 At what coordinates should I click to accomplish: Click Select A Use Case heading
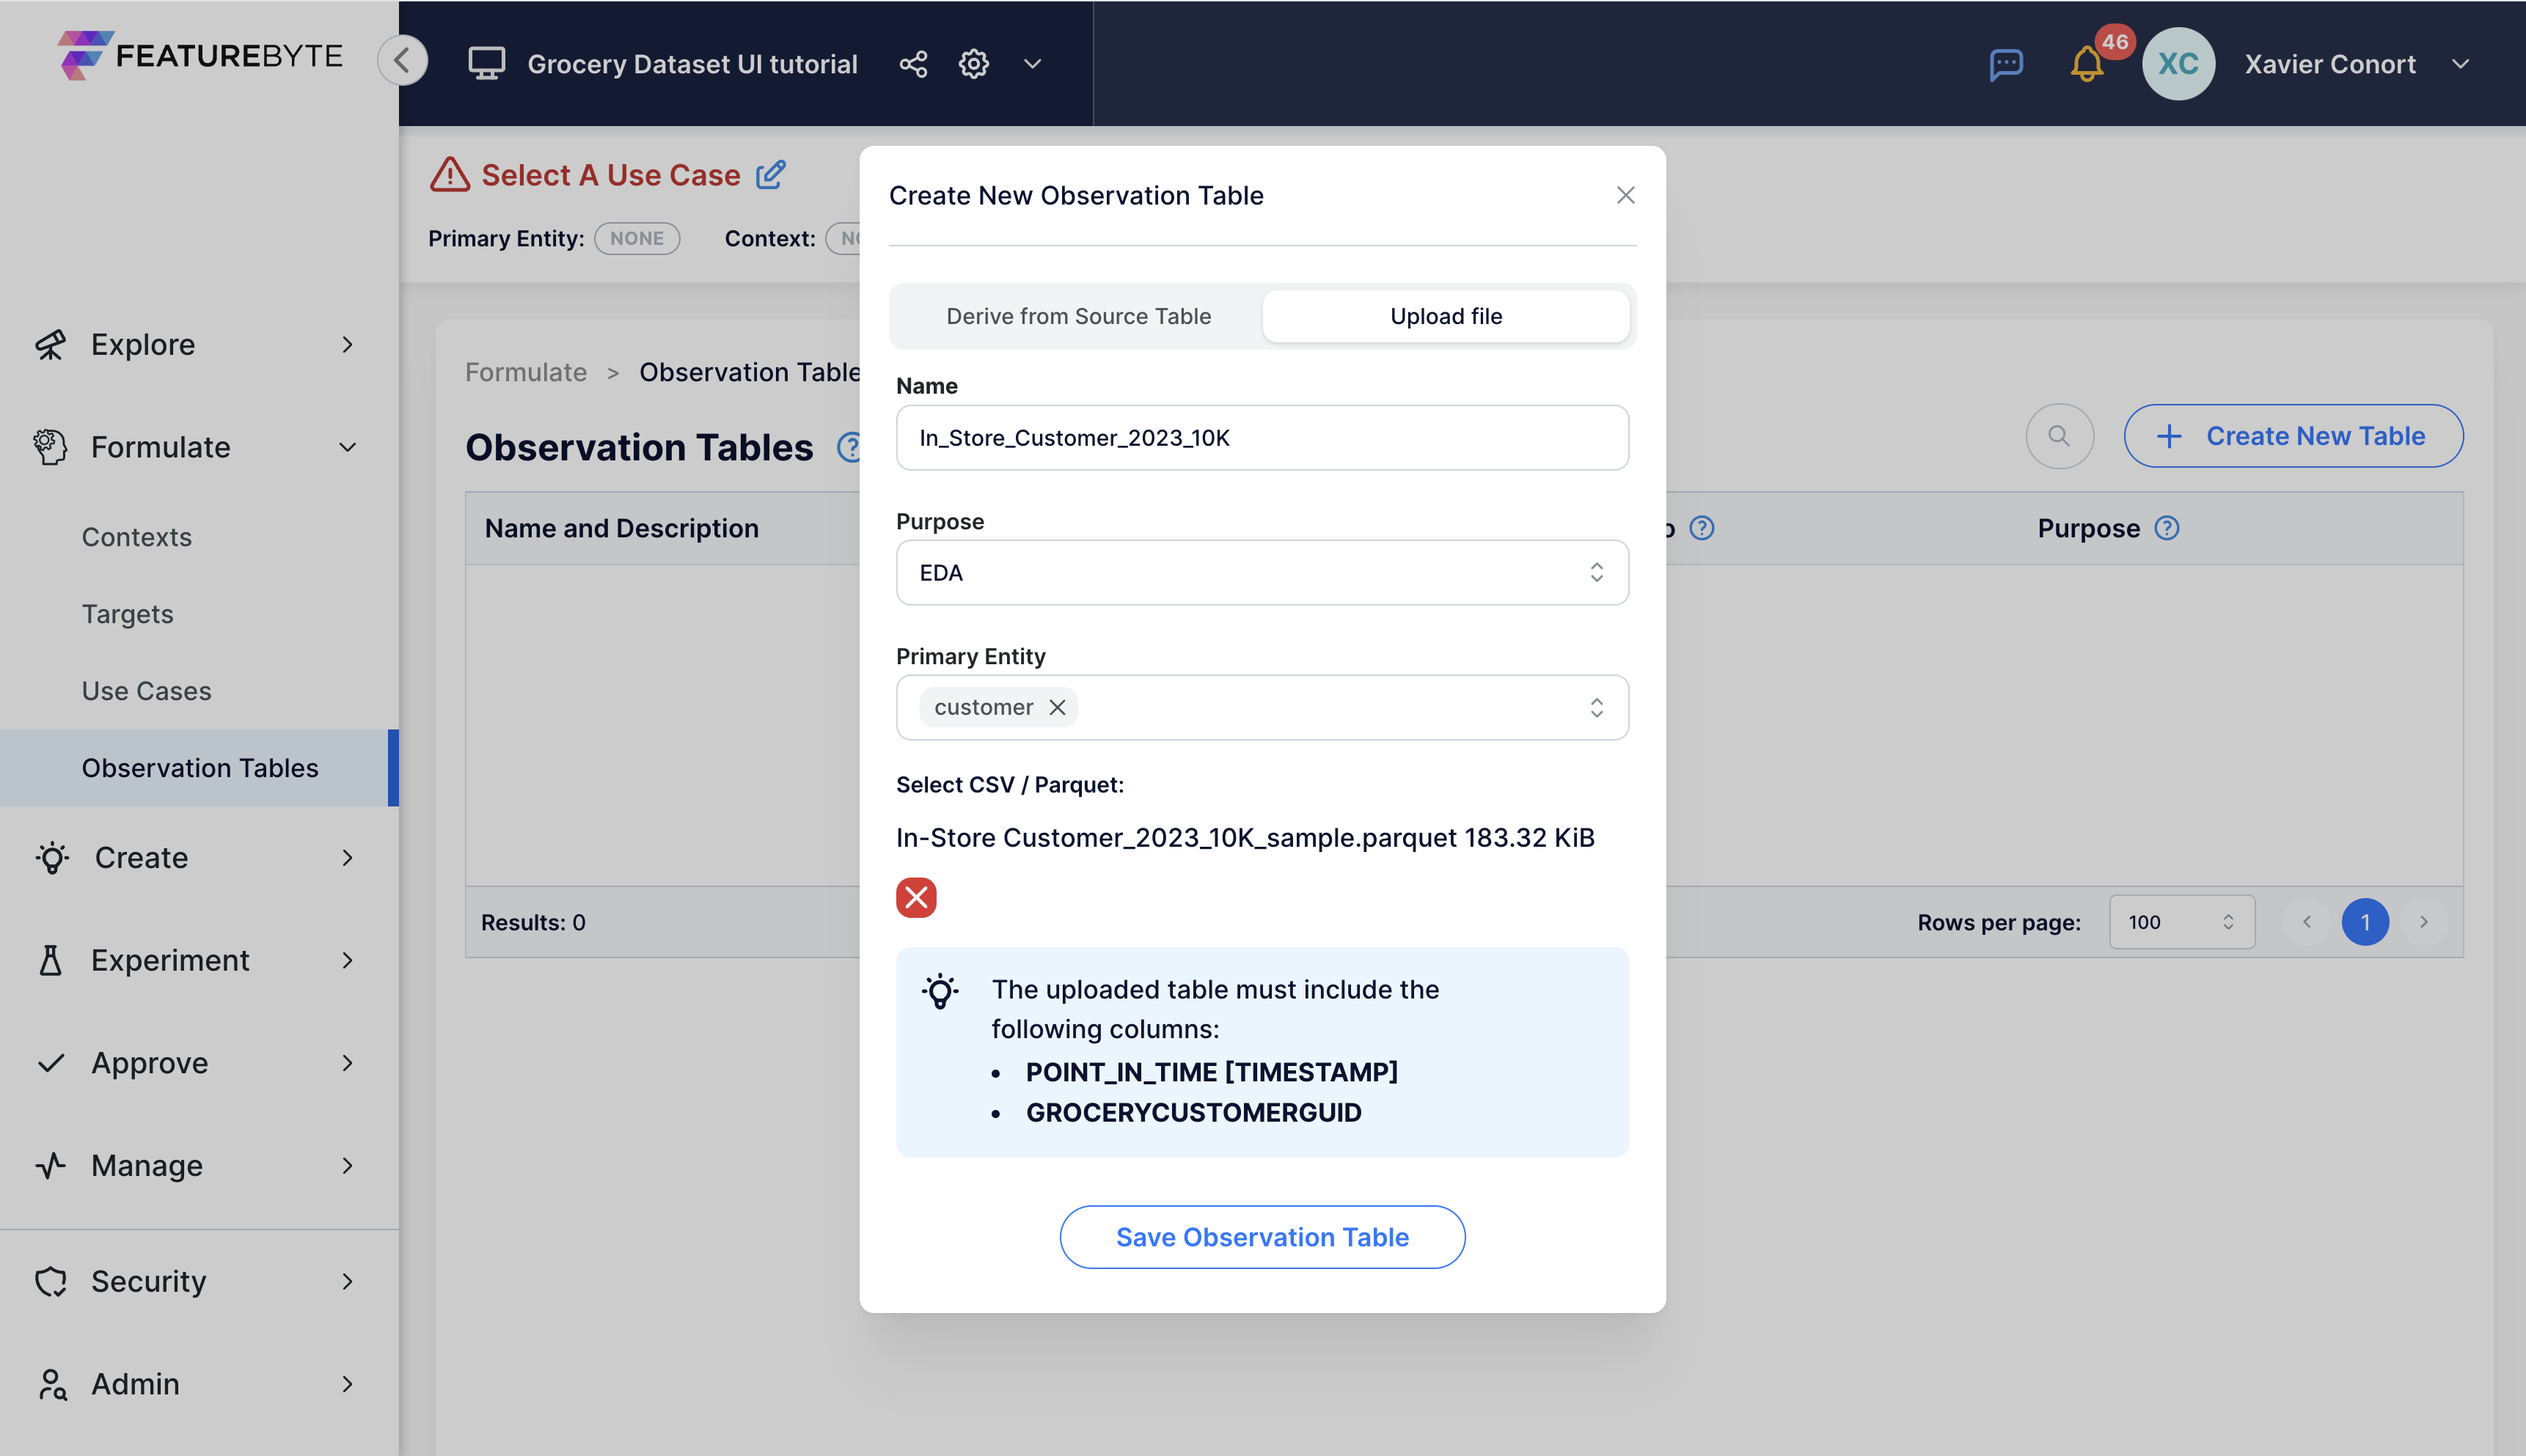[x=610, y=175]
